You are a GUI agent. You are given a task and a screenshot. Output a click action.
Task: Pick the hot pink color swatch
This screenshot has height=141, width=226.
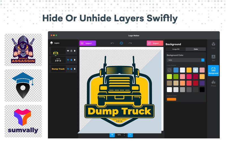(189, 76)
